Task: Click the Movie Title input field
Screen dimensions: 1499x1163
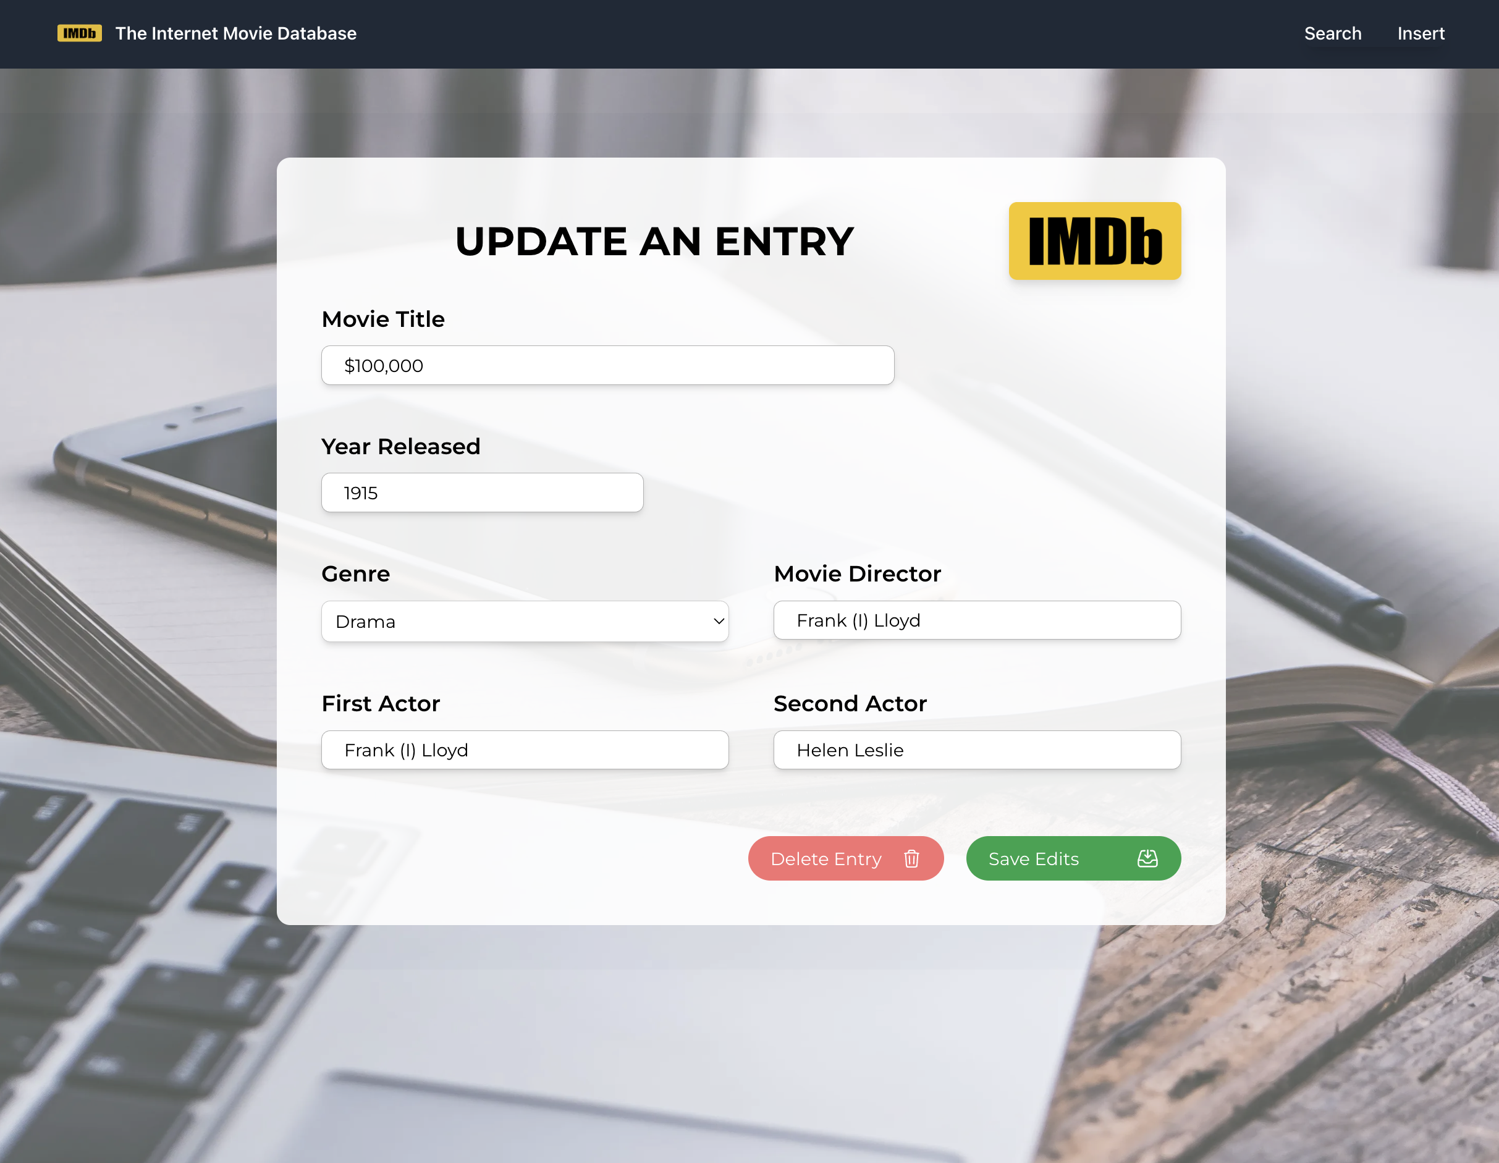Action: 607,365
